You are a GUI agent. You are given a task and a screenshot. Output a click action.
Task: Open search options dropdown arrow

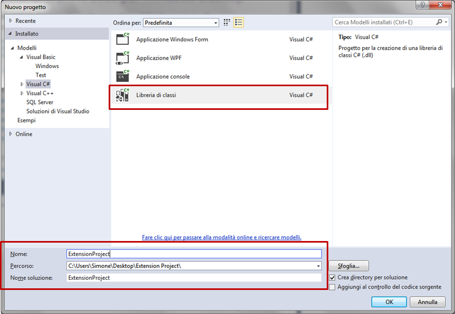click(x=446, y=22)
